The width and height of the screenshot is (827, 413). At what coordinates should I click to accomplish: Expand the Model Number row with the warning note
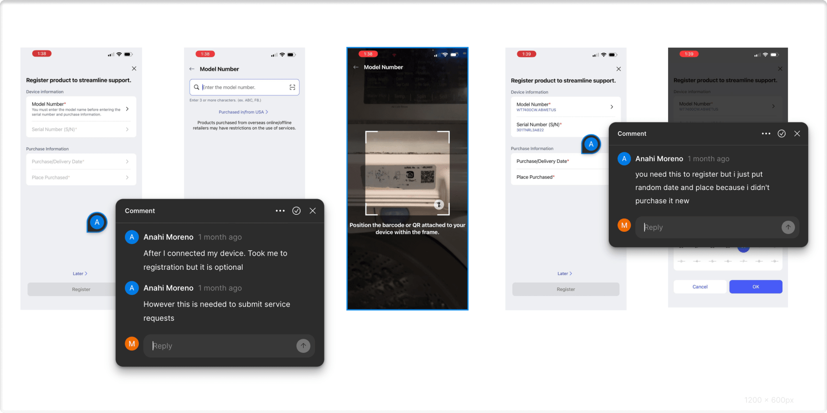[81, 109]
